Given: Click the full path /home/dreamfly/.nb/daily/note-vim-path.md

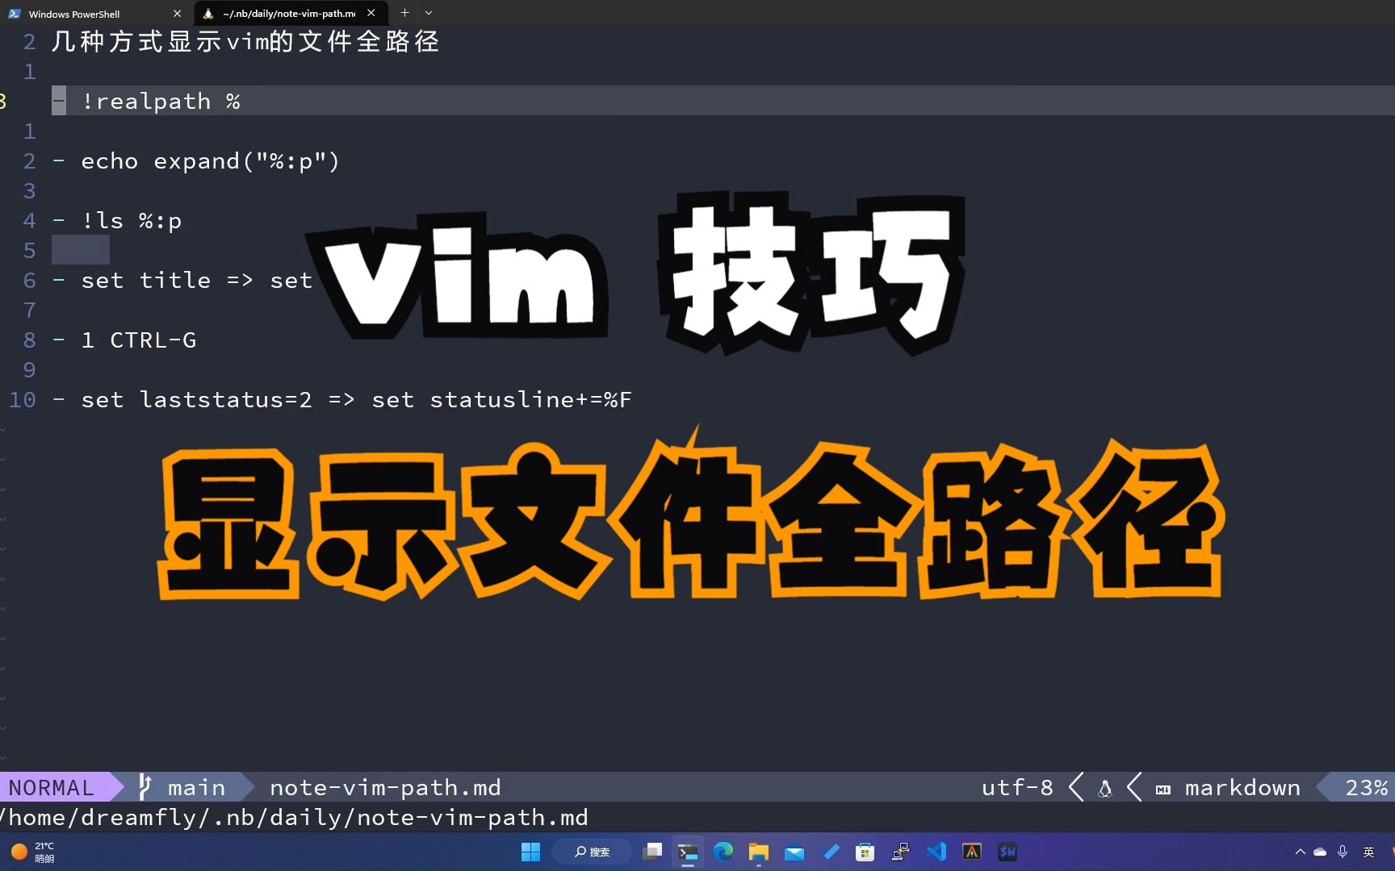Looking at the screenshot, I should point(295,817).
